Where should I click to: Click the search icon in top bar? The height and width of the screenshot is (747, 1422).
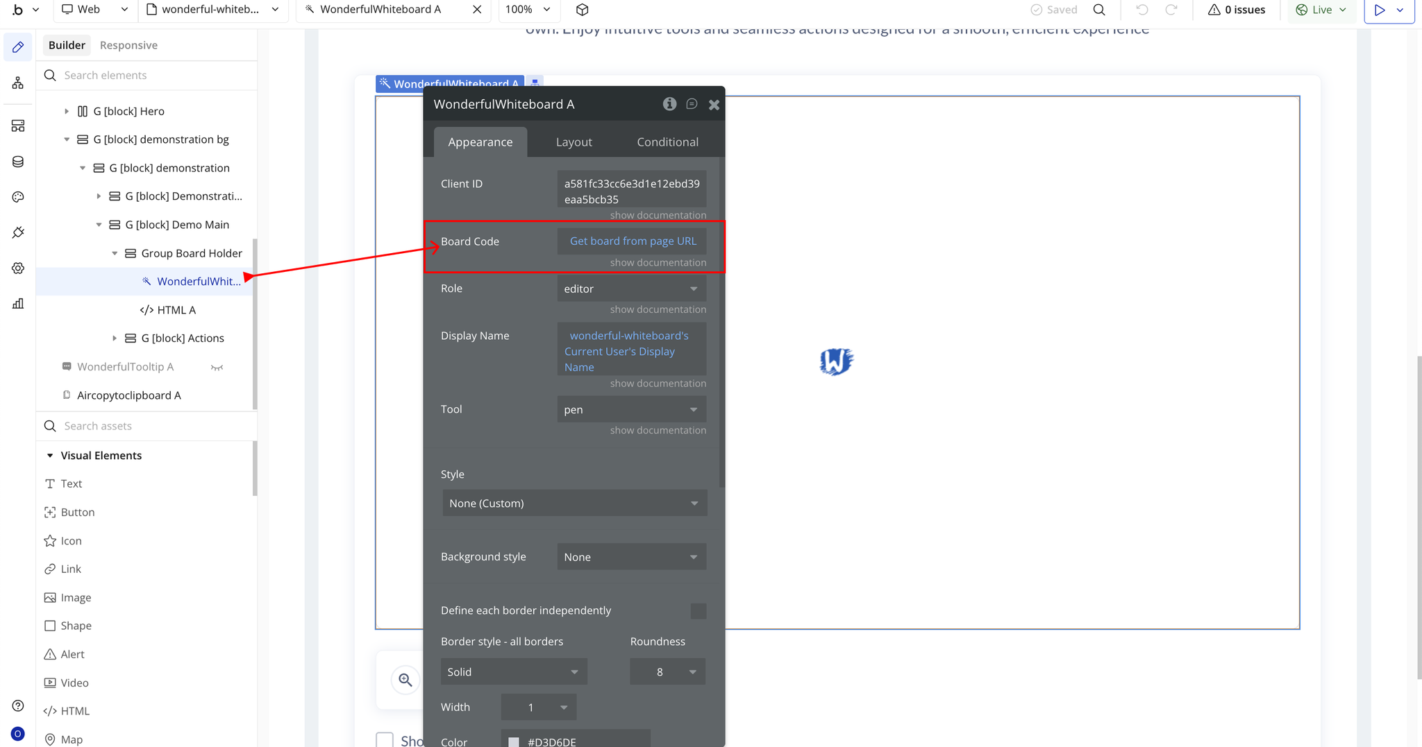pos(1099,10)
